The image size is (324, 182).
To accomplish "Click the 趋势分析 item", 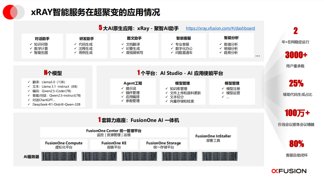I will point(231,53).
